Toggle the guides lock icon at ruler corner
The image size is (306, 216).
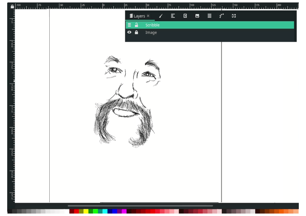tap(12, 6)
